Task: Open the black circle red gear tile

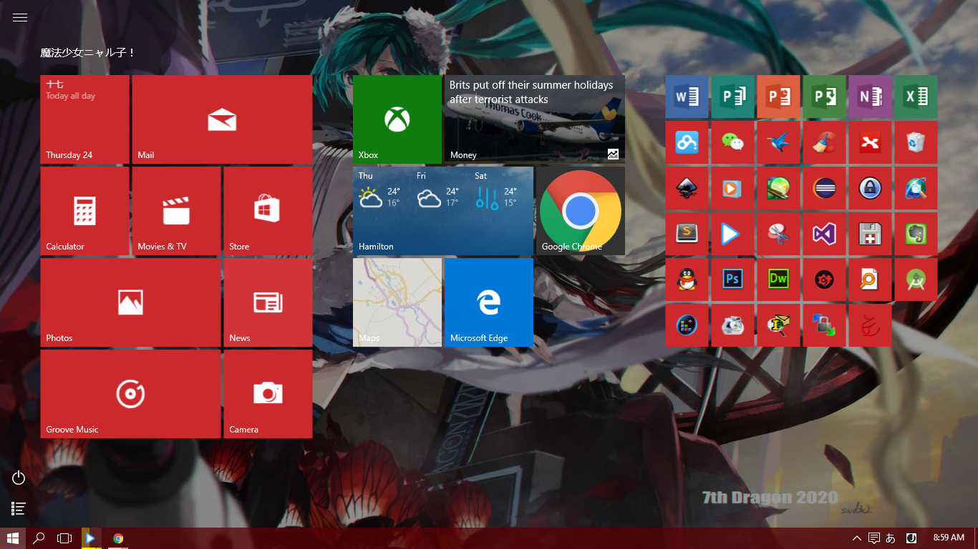Action: pyautogui.click(x=824, y=280)
